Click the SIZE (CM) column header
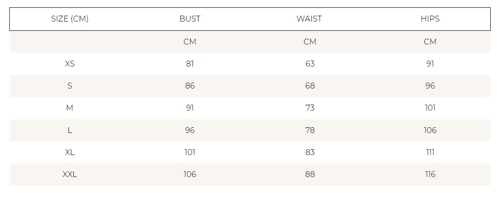This screenshot has width=500, height=202. 69,19
